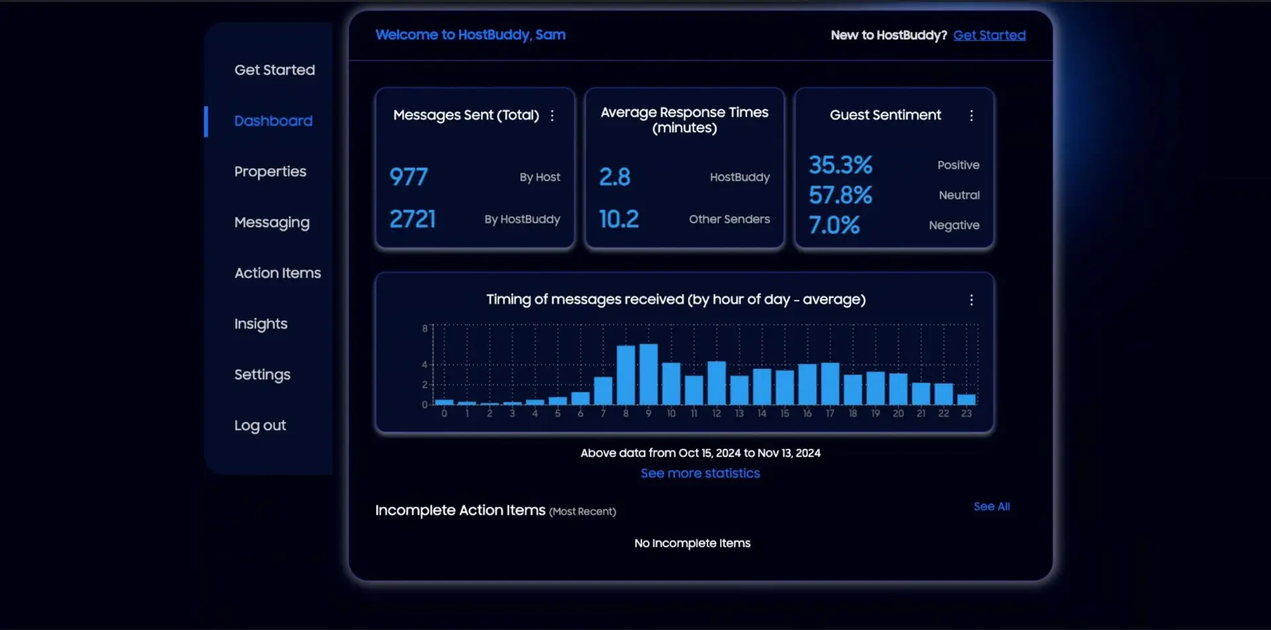Screen dimensions: 1271x630
Task: Open Timing of messages chart options menu
Action: tap(971, 300)
